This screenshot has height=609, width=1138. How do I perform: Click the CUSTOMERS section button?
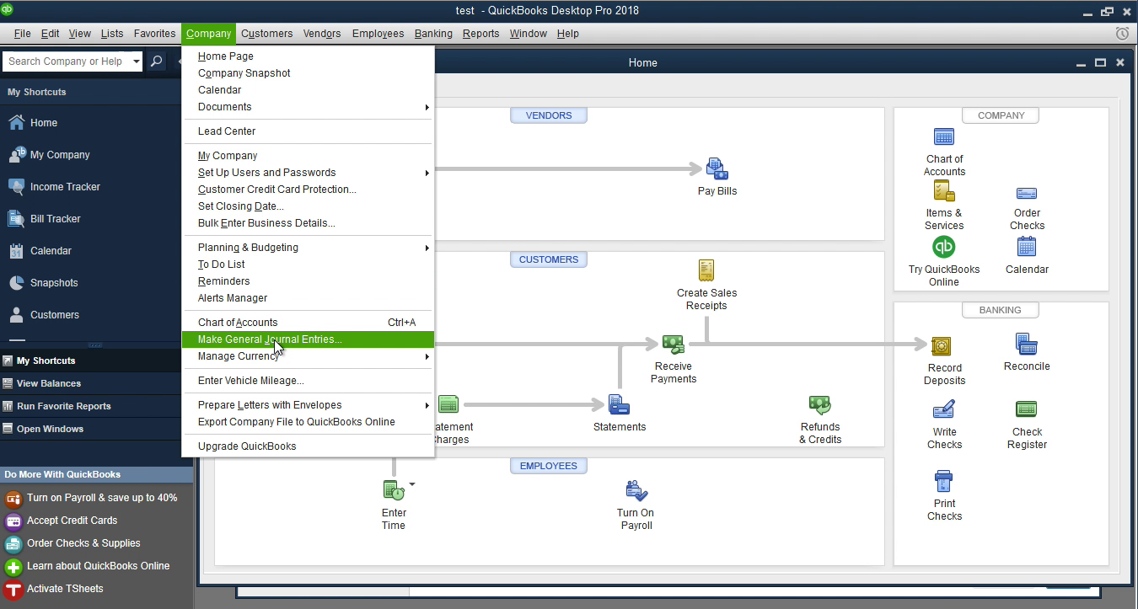tap(549, 259)
